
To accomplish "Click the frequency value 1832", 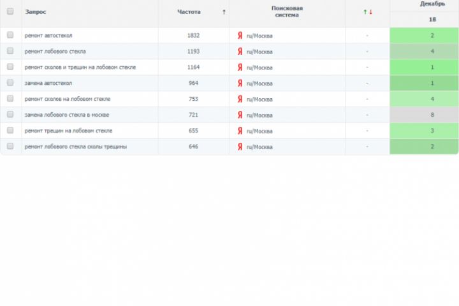I will point(193,36).
